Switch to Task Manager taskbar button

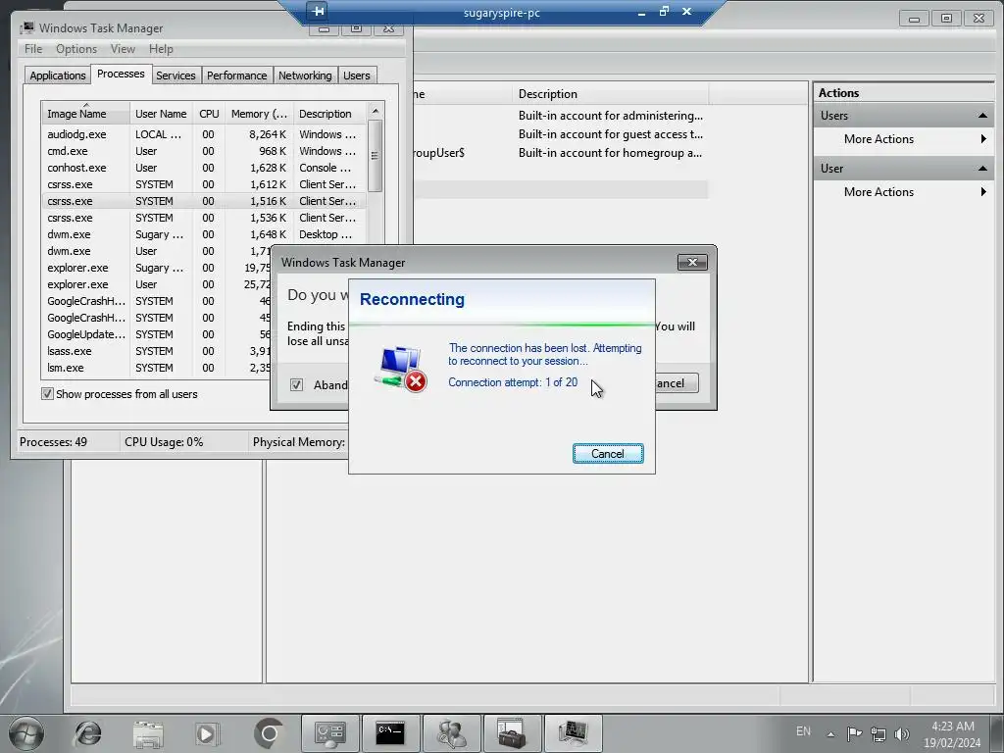pyautogui.click(x=573, y=733)
